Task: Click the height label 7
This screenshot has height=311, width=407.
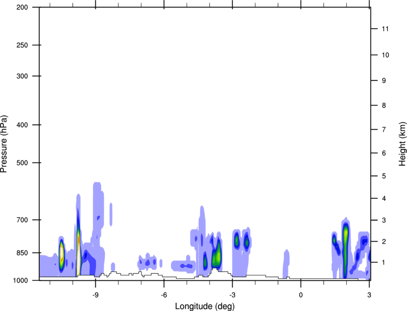Action: pos(384,129)
